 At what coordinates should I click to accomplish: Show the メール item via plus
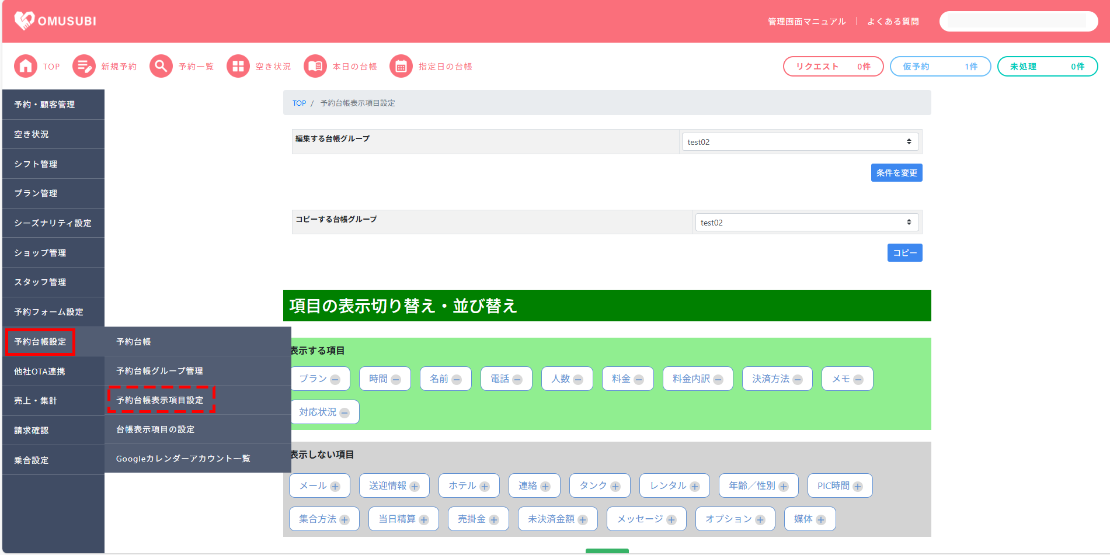pyautogui.click(x=335, y=487)
